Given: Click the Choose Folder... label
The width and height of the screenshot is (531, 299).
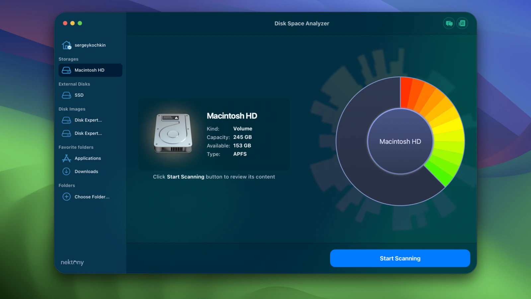Looking at the screenshot, I should click(x=92, y=197).
